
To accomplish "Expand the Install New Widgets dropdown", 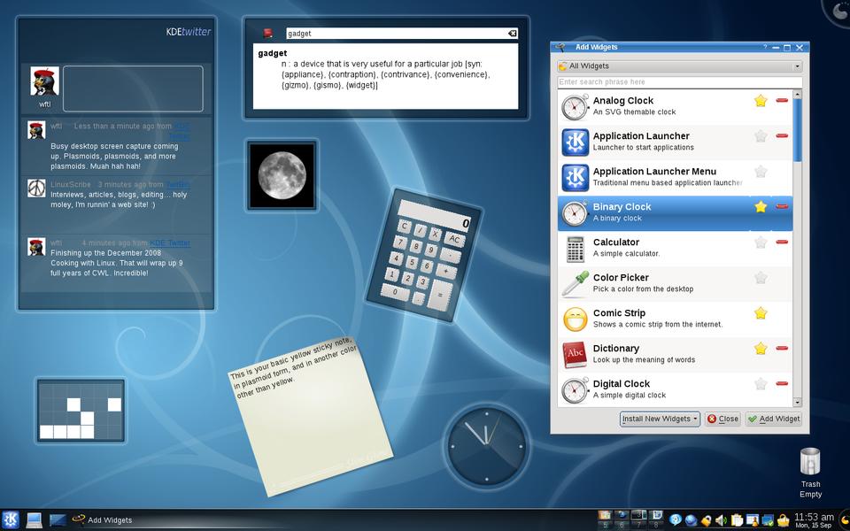I will [x=660, y=419].
